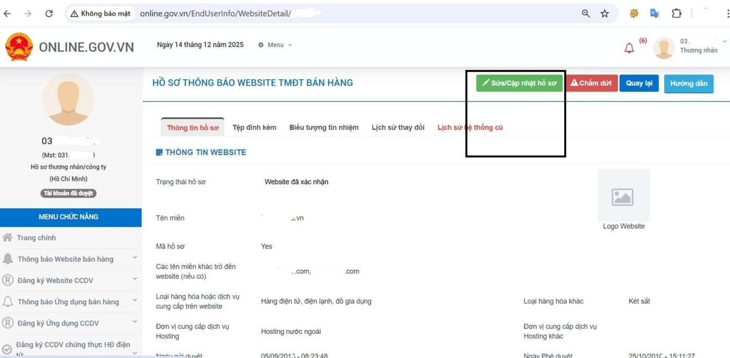Switch to the Tệp đính kèm tab
Viewport: 730px width, 358px height.
254,127
